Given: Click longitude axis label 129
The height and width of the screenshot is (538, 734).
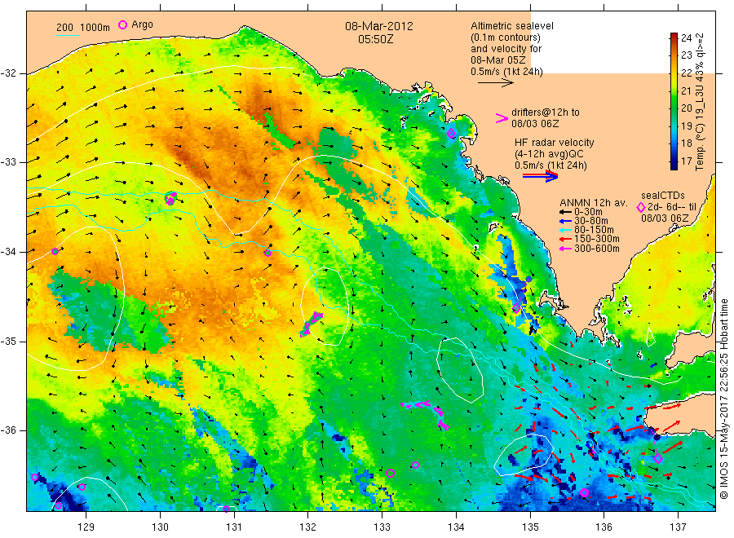Looking at the screenshot, I should (x=86, y=527).
